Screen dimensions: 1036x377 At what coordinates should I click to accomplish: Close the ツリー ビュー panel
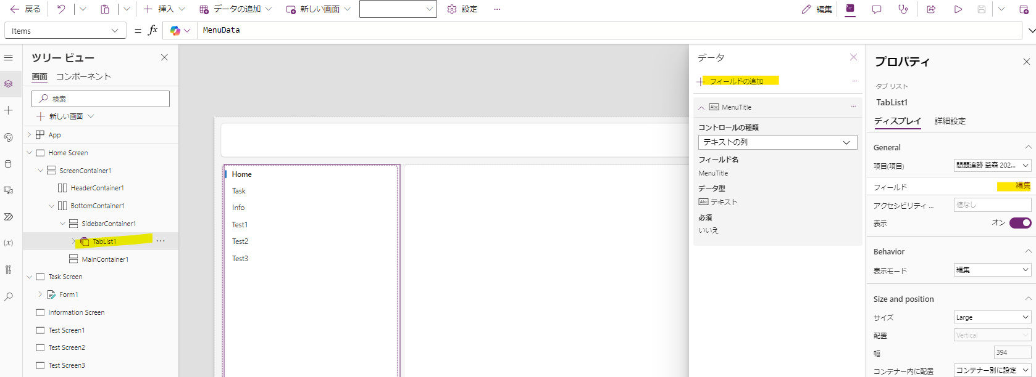point(164,57)
